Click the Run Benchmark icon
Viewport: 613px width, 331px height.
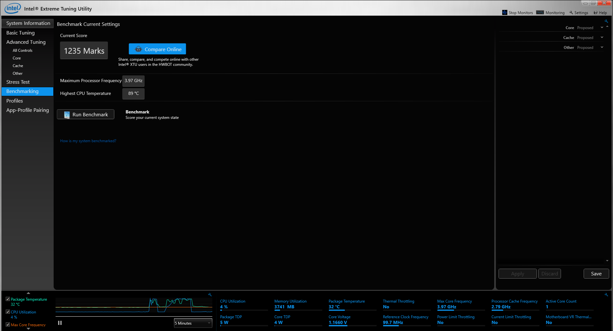(67, 115)
